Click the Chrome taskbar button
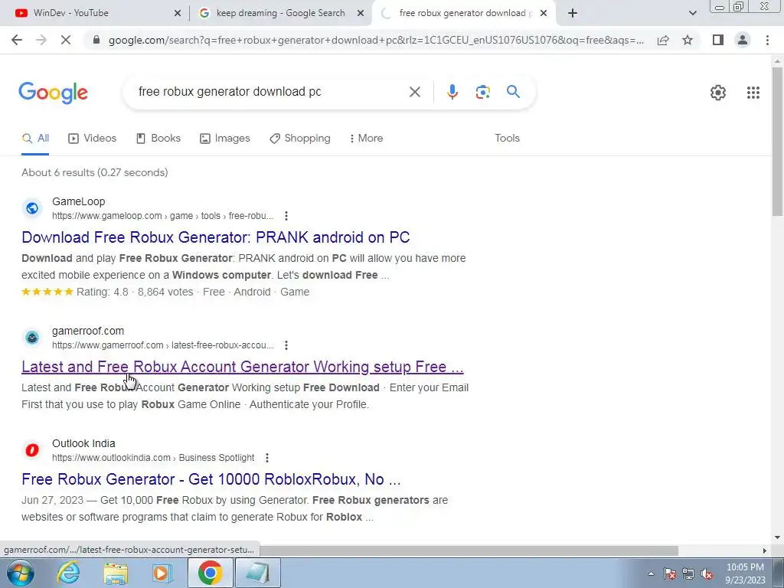Screen dimensions: 784x588 tap(211, 573)
